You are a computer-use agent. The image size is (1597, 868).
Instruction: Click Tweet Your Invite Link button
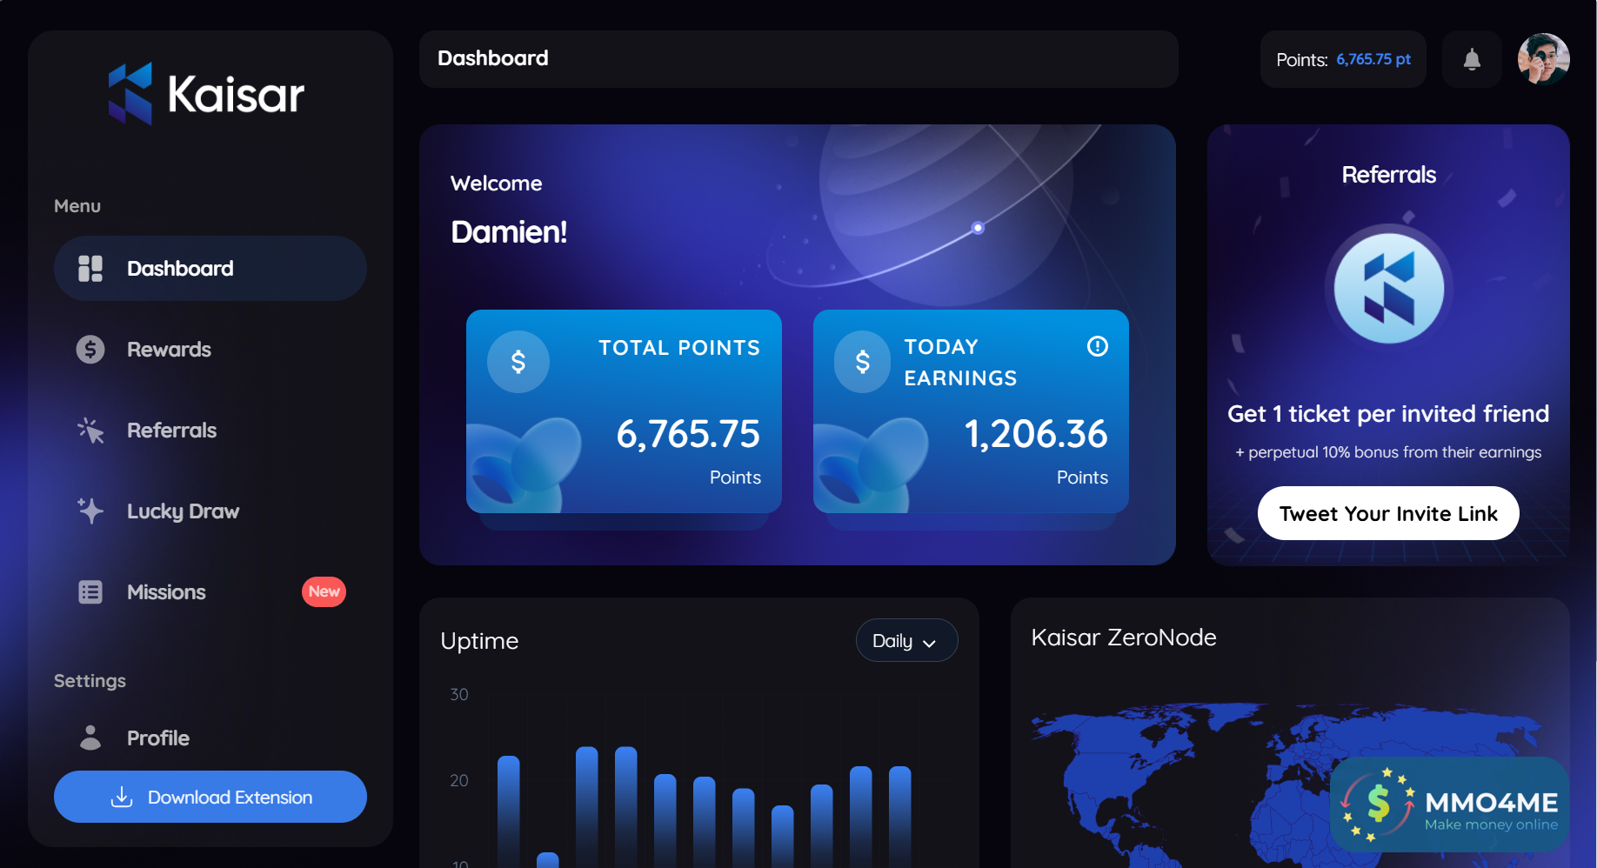[x=1388, y=513]
